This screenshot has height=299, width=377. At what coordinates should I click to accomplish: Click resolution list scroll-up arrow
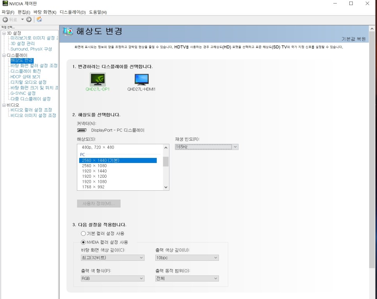click(x=165, y=147)
